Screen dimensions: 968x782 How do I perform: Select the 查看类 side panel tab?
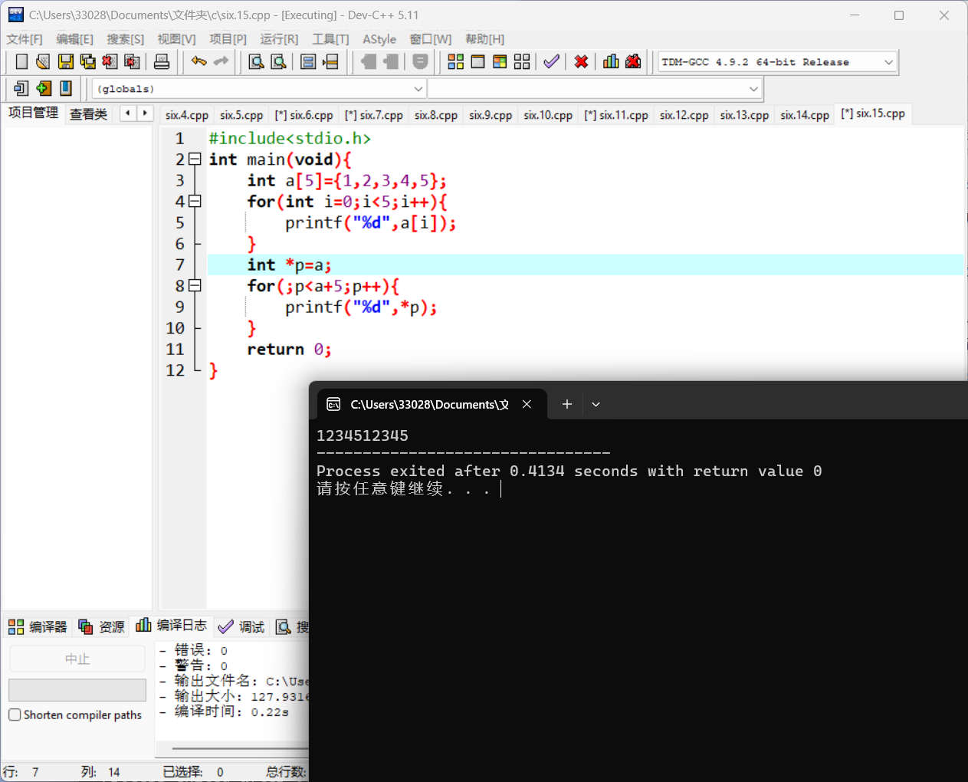[x=88, y=114]
